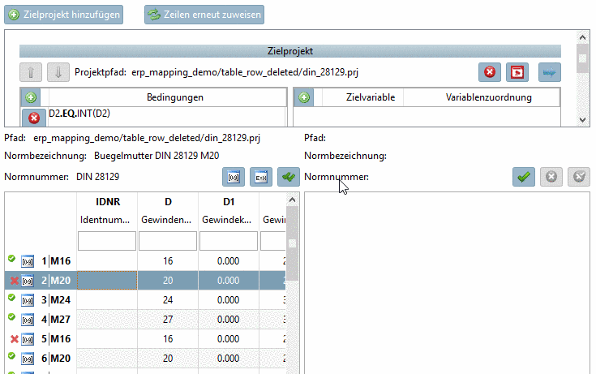This screenshot has height=374, width=596.
Task: Click the green status icon of row 3 M24
Action: point(12,297)
